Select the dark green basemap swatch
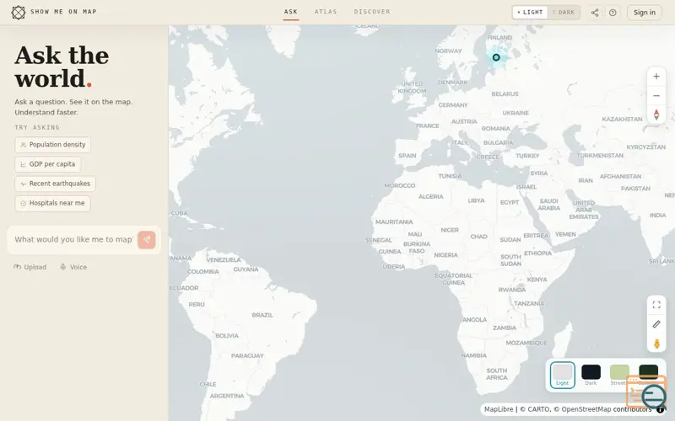 [x=648, y=371]
